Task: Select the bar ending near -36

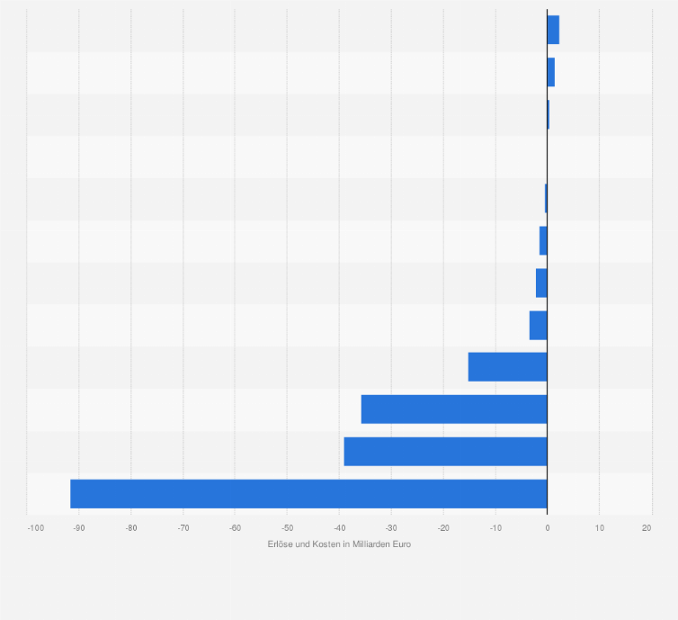Action: pyautogui.click(x=454, y=409)
